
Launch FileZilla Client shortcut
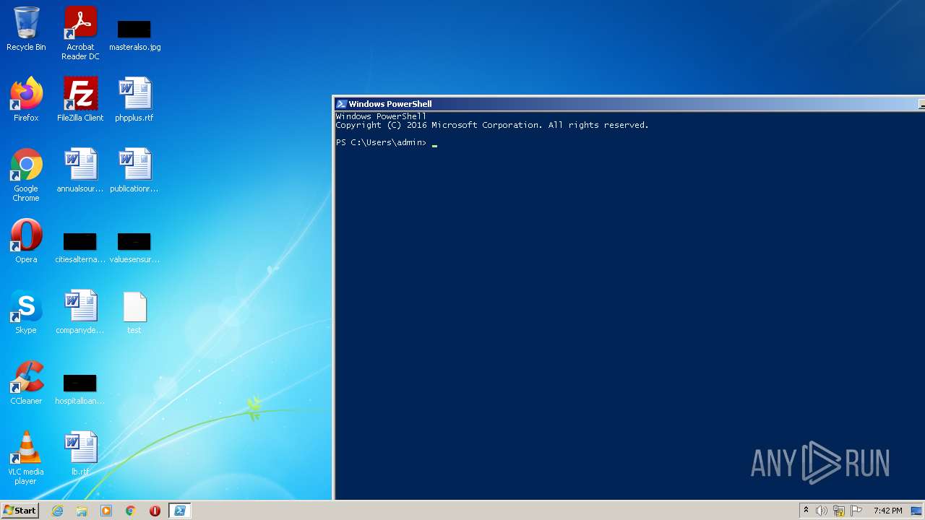click(x=80, y=100)
